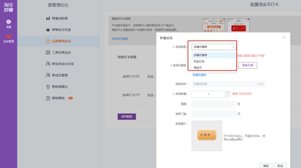
Task: Click the 刷新列表 button
Action: click(x=248, y=65)
